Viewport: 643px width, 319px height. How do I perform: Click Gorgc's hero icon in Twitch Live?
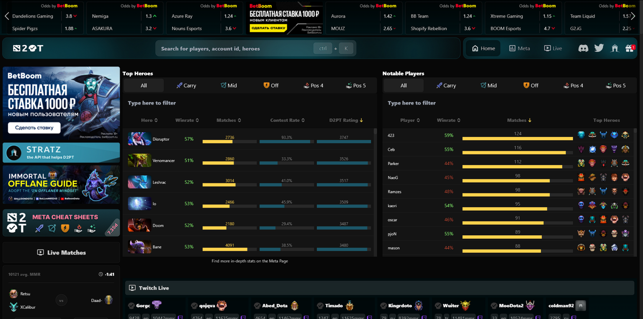(157, 305)
